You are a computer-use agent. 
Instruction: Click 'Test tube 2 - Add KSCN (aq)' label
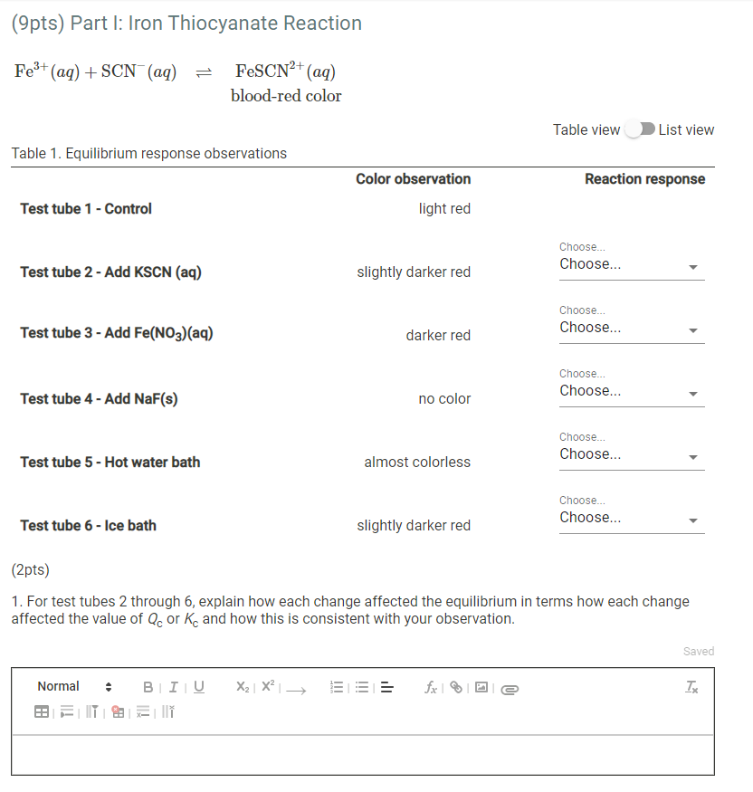(x=110, y=272)
